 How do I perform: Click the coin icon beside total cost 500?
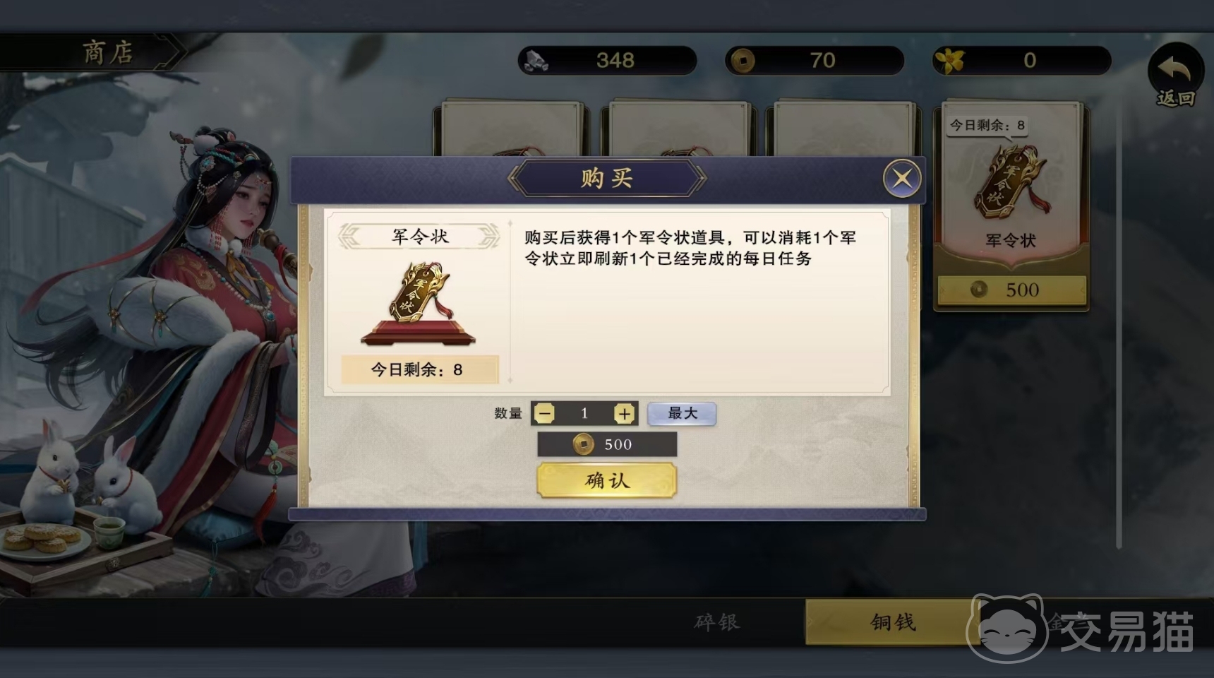point(583,444)
